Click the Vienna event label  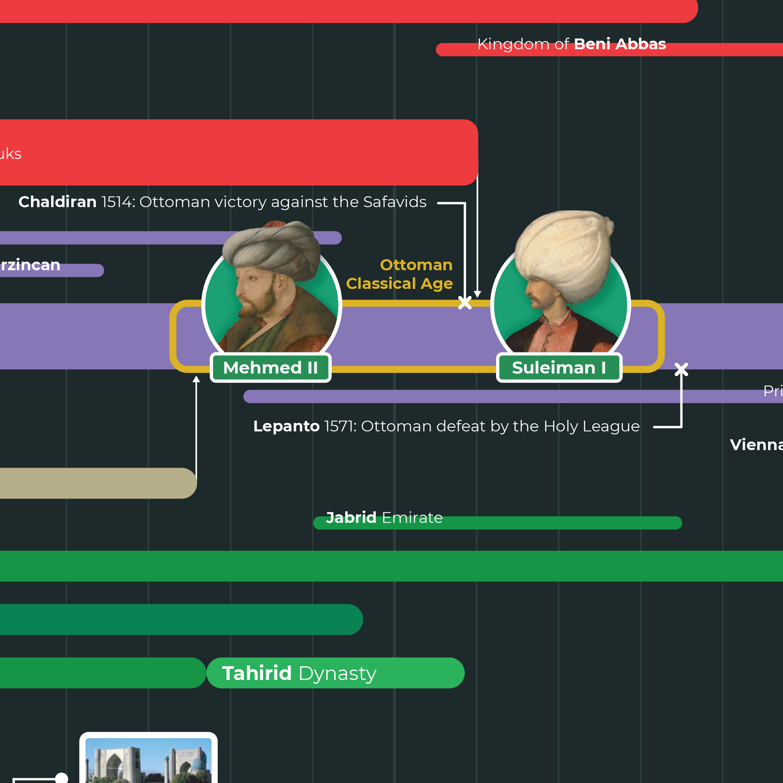tap(756, 445)
